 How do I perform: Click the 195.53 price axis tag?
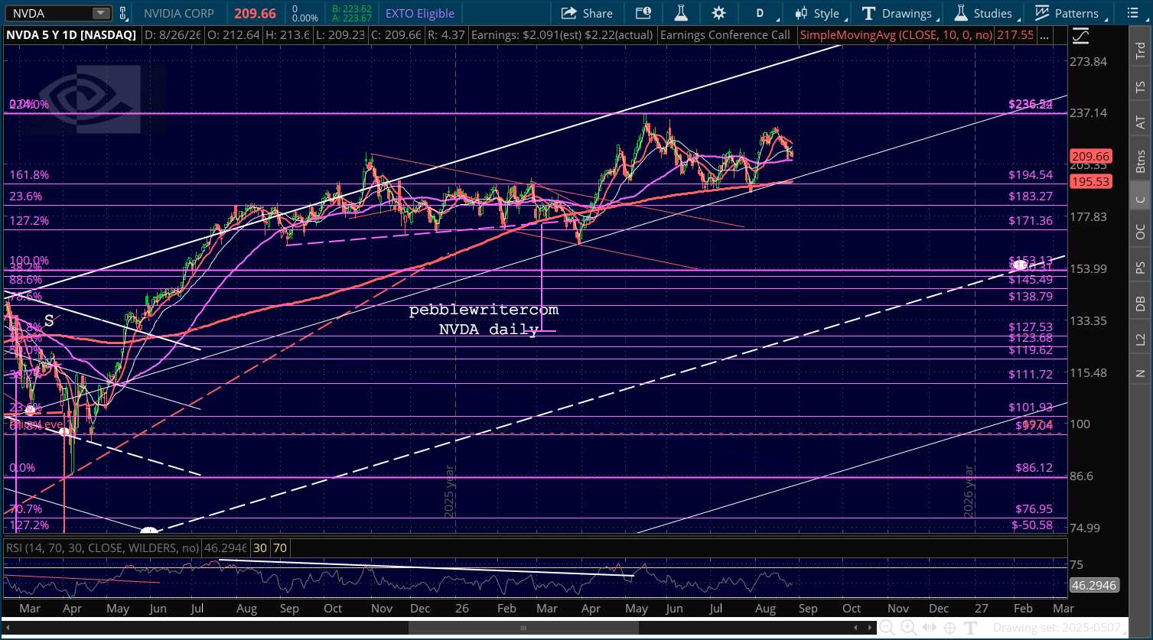tap(1091, 181)
